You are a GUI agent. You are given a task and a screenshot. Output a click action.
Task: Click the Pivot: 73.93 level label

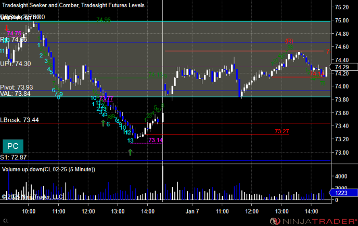point(17,87)
